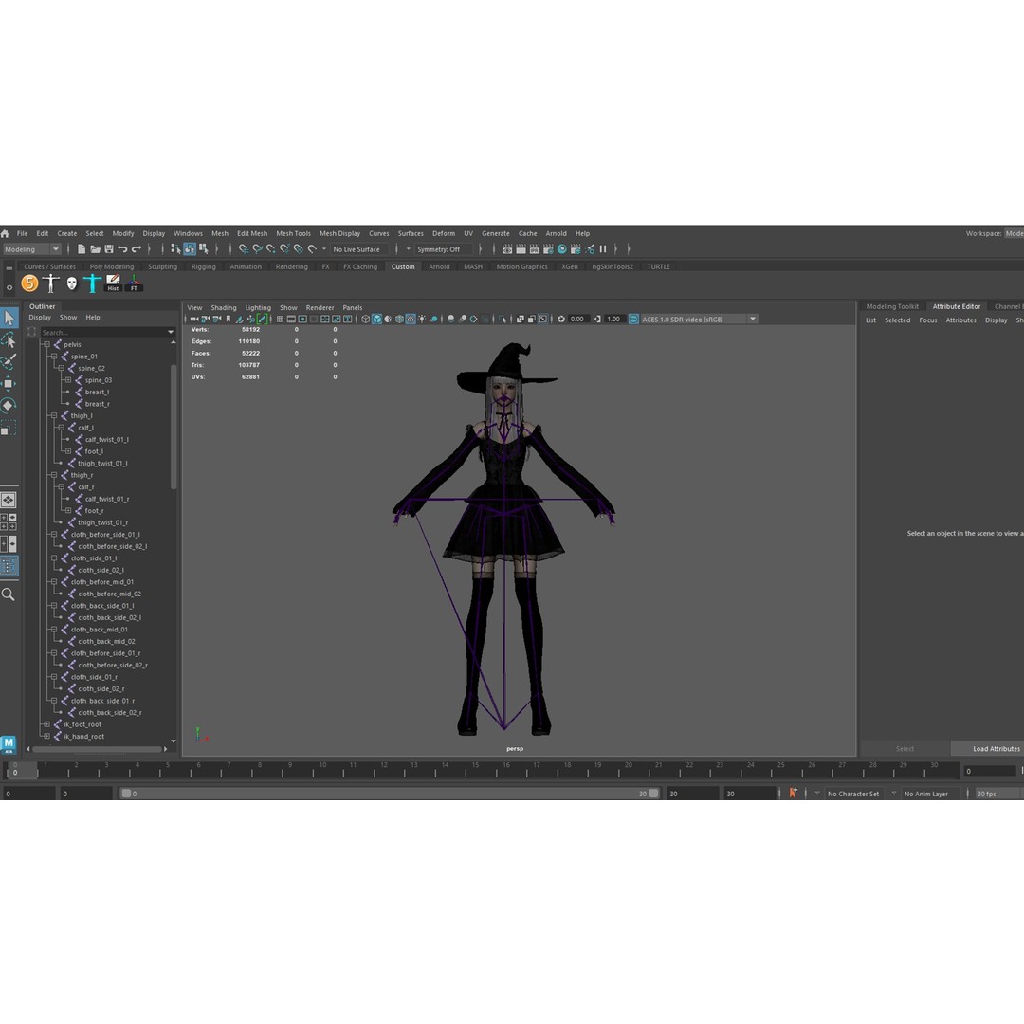Activate the Select Tool in the Tool Box
This screenshot has height=1024, width=1024.
(x=10, y=319)
